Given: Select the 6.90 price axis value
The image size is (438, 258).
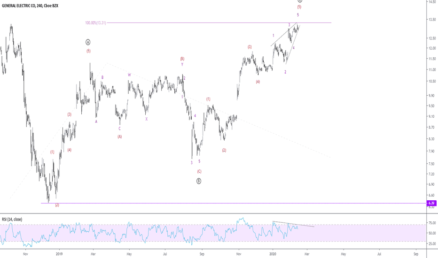Looking at the screenshot, I should pyautogui.click(x=432, y=184).
